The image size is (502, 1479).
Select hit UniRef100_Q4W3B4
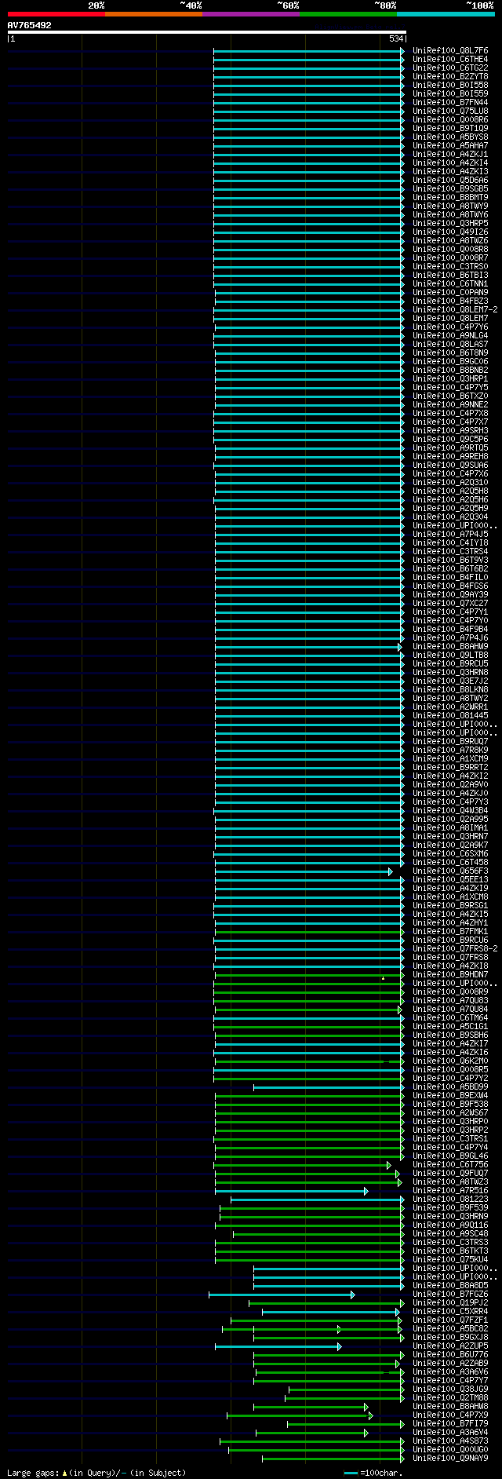tap(450, 811)
